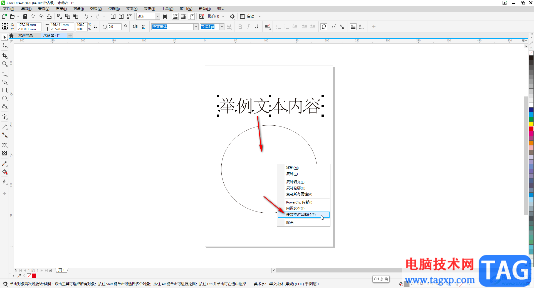Image resolution: width=534 pixels, height=288 pixels.
Task: Expand the Undo history arrow
Action: pos(92,16)
